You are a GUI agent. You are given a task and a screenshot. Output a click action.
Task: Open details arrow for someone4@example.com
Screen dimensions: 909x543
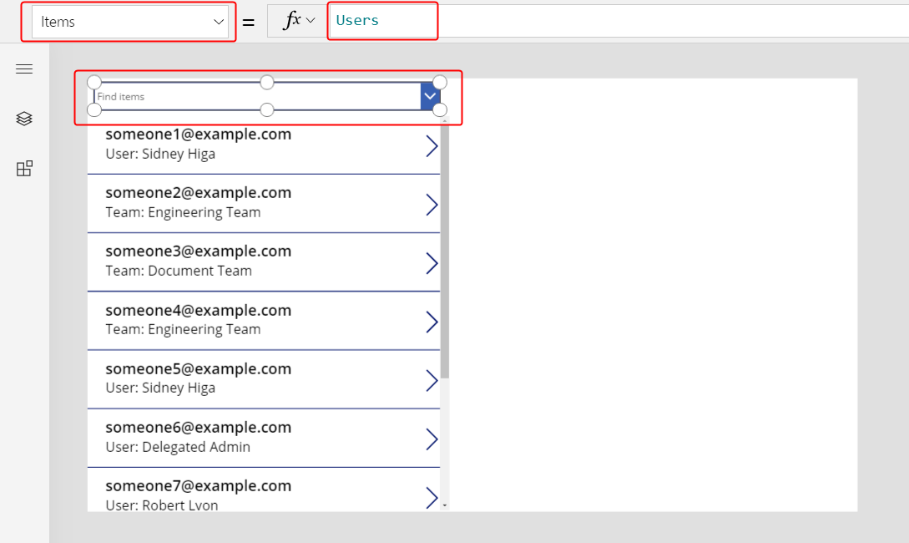click(432, 322)
